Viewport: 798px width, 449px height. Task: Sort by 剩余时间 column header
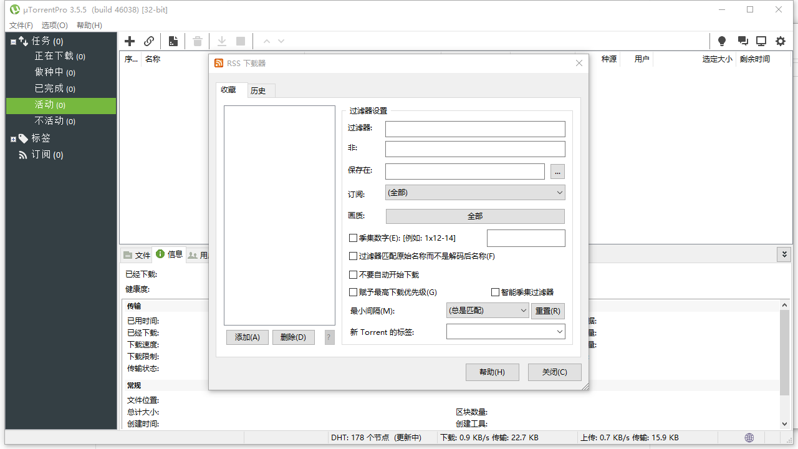pyautogui.click(x=755, y=59)
